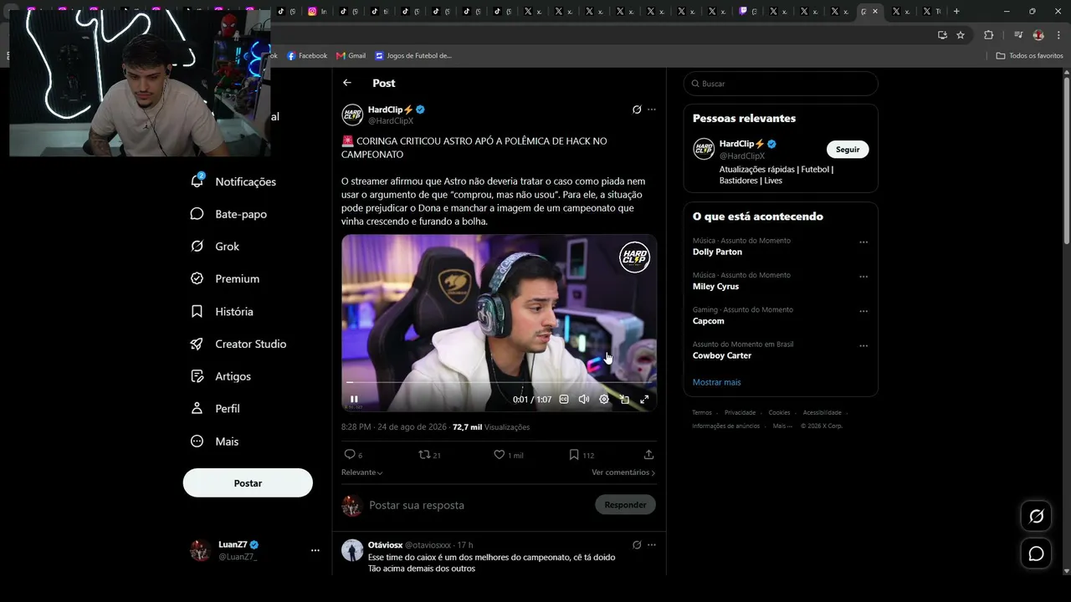Screen dimensions: 1071x602
Task: Open Notificações in the sidebar
Action: pos(234,181)
